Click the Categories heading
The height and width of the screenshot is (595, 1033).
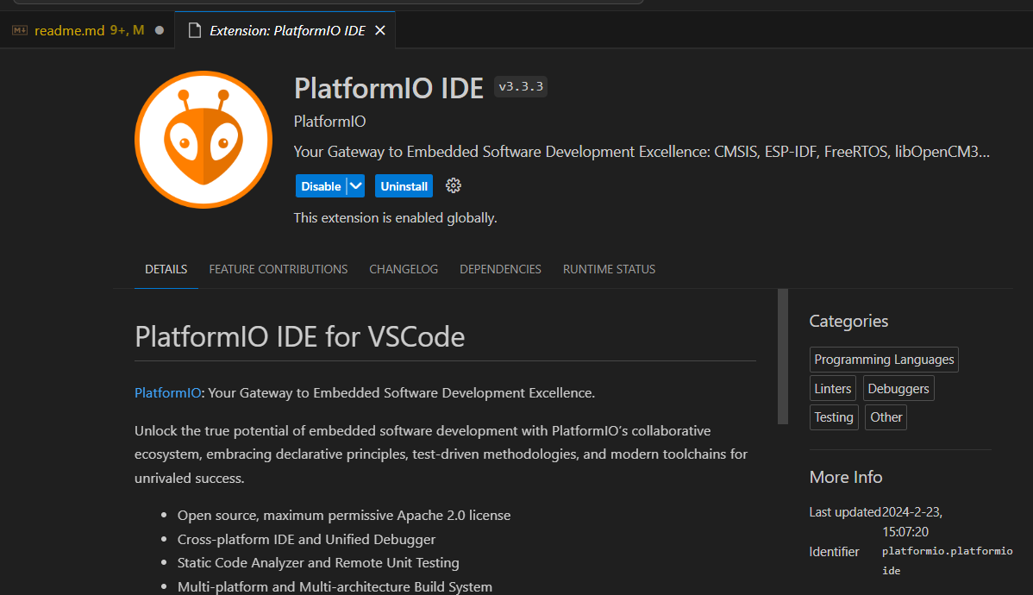click(848, 321)
